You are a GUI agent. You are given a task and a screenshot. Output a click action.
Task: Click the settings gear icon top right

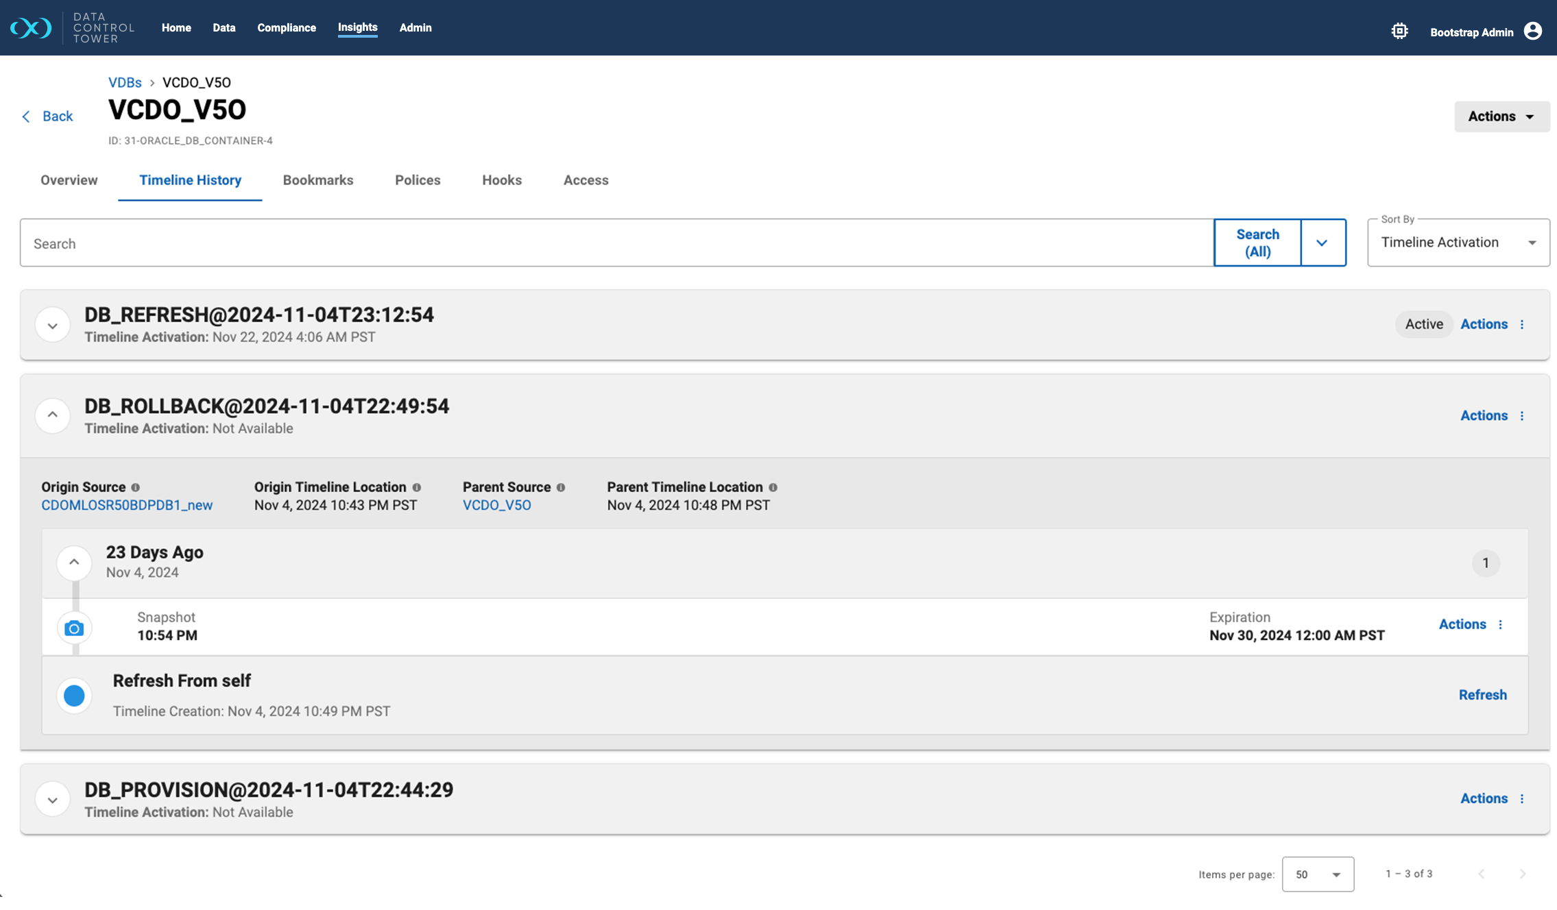pos(1400,30)
